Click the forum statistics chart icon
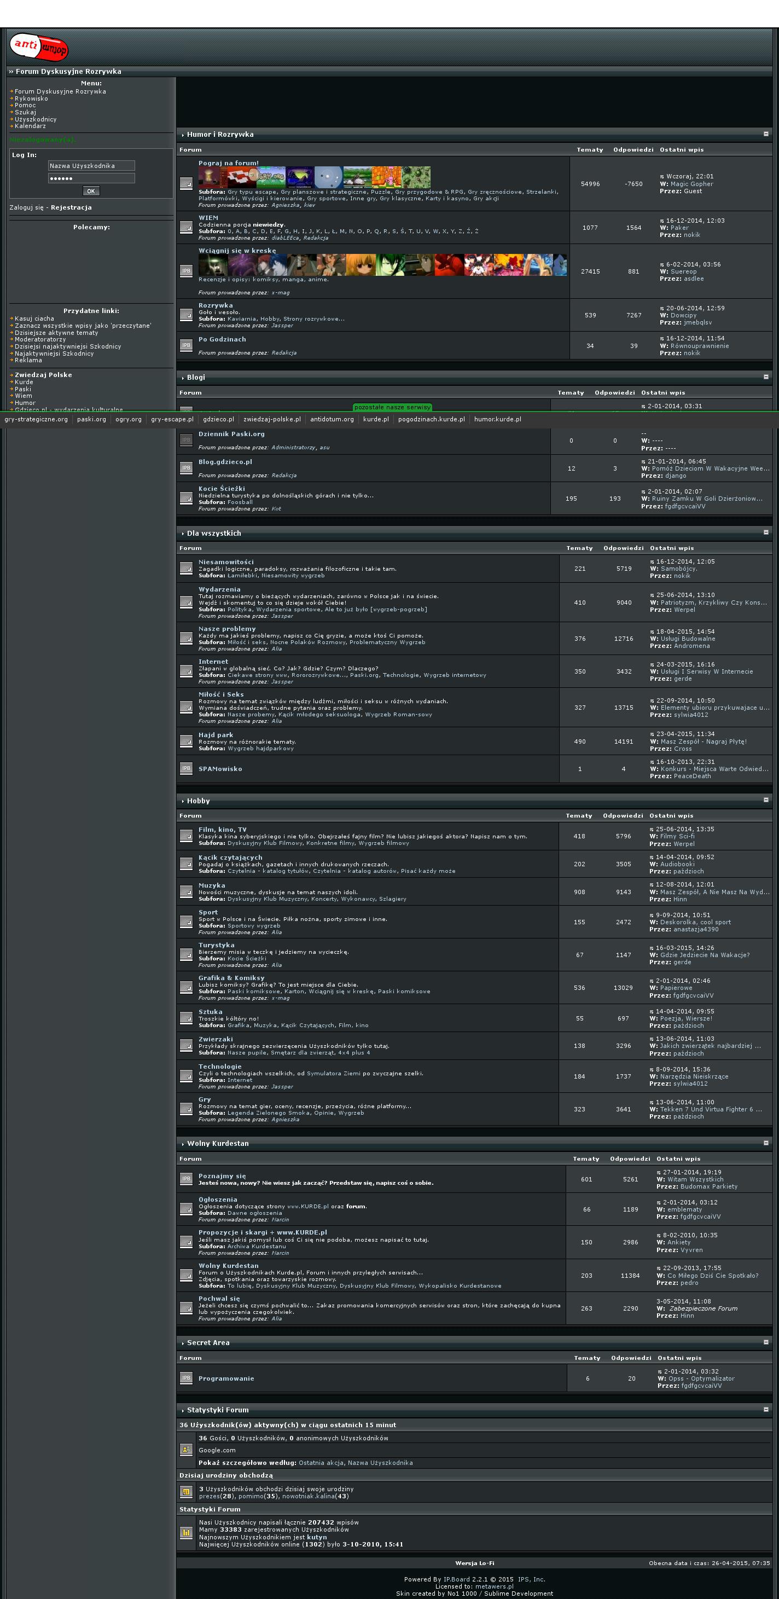Image resolution: width=779 pixels, height=1599 pixels. click(x=185, y=1533)
